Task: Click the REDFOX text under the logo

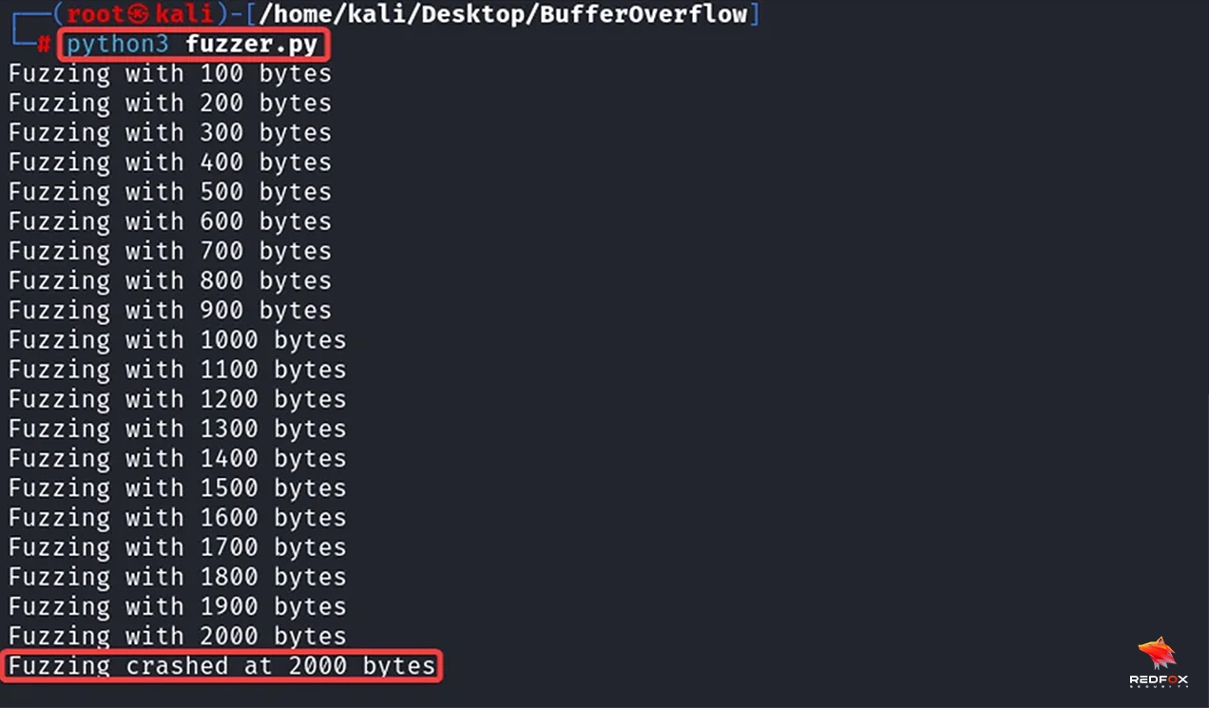Action: pos(1158,679)
